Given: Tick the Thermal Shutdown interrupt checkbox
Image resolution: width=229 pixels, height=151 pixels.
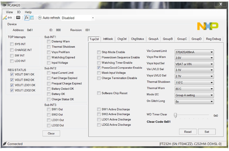Looking at the screenshot, I should (49, 47).
